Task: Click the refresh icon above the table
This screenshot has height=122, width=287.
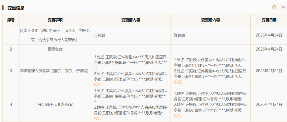Action: coord(274,7)
